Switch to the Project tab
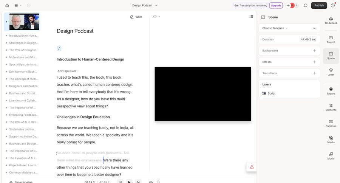This screenshot has height=183, width=340. tap(331, 39)
